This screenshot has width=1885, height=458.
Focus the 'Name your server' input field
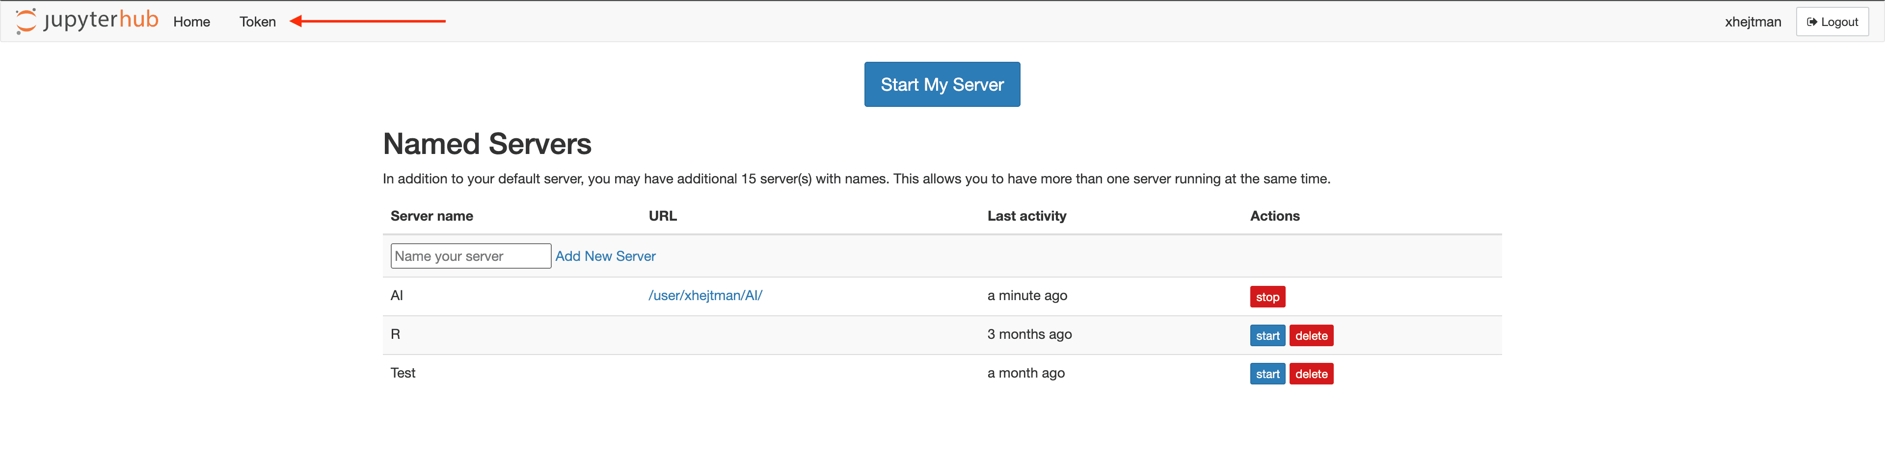click(x=471, y=256)
